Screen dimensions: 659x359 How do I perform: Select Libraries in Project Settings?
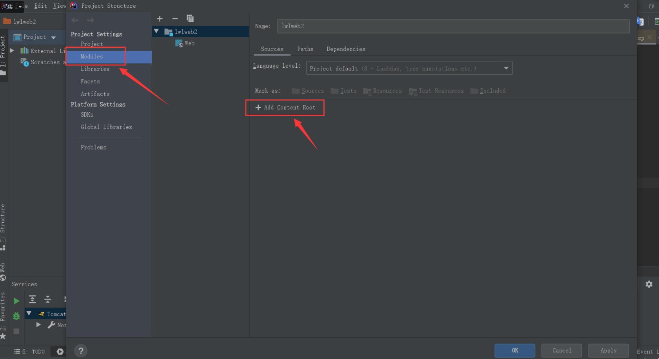(x=95, y=69)
